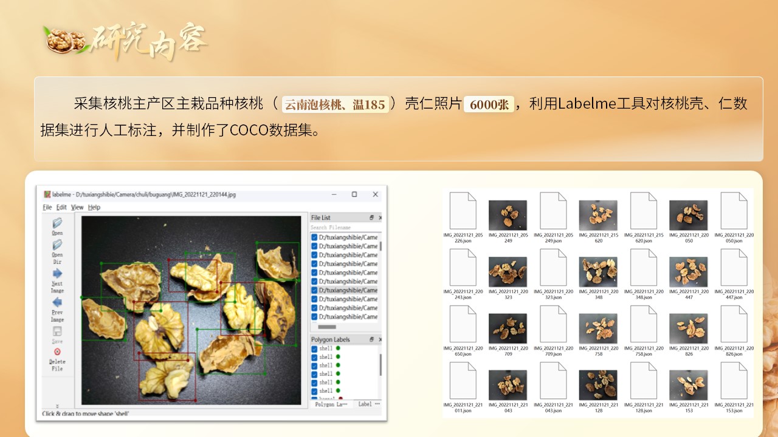The height and width of the screenshot is (437, 778).
Task: Open the View menu
Action: (x=78, y=208)
